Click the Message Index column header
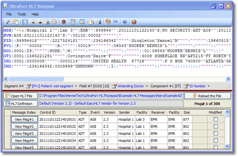238x157 pixels. click(24, 113)
